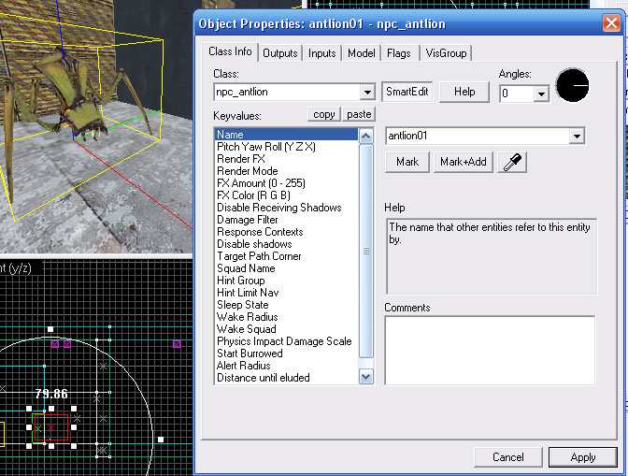Close the Object Properties dialog
This screenshot has height=476, width=628.
pos(611,22)
